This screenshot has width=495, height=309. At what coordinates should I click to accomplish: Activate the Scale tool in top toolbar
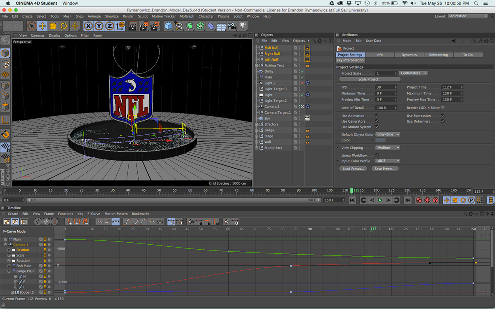tap(53, 26)
